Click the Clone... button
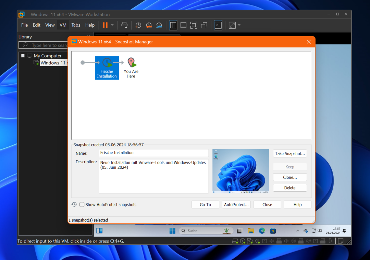 (x=290, y=177)
